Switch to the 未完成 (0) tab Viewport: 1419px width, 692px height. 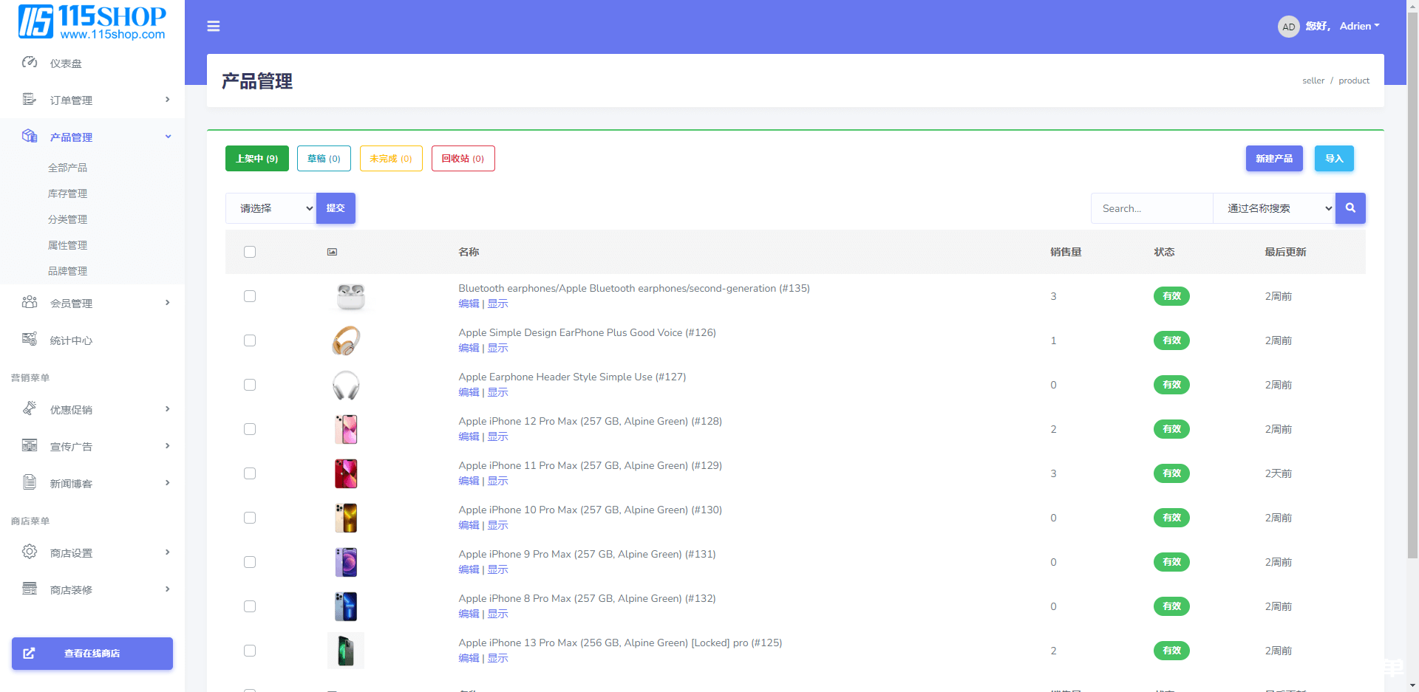click(391, 159)
